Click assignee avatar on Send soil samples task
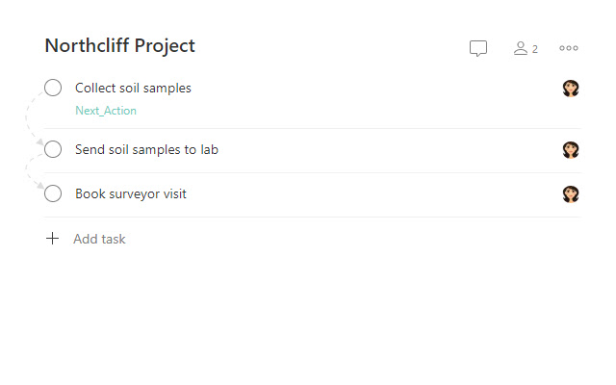This screenshot has height=385, width=616. 571,150
